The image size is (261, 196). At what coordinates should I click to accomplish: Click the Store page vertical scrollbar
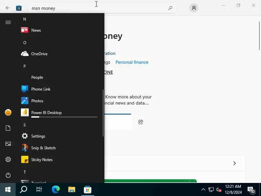(x=259, y=36)
